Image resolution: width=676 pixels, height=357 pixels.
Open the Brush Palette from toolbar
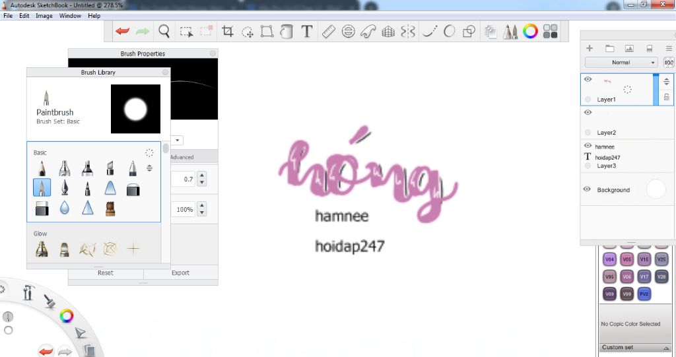pyautogui.click(x=510, y=32)
